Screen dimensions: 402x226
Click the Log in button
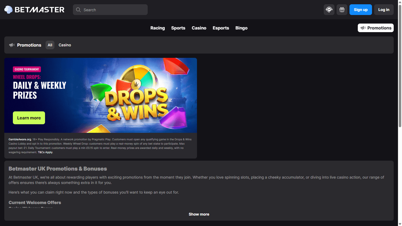click(x=384, y=9)
